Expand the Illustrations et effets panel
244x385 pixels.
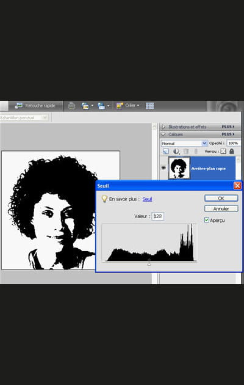163,127
